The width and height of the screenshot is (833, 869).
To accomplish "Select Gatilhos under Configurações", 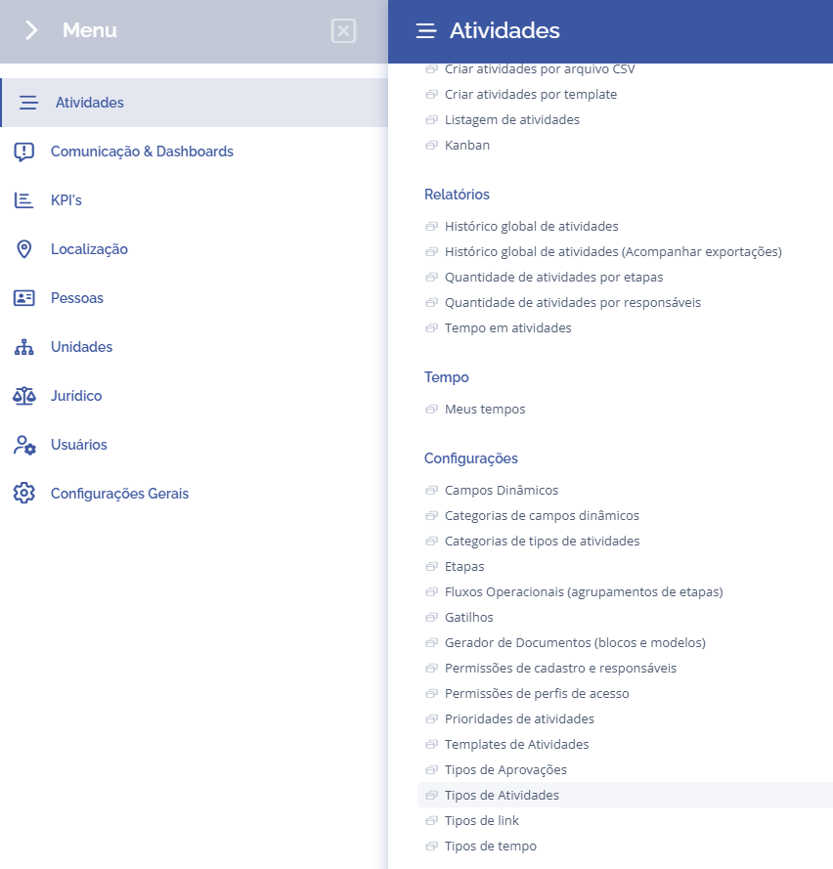I will point(468,617).
